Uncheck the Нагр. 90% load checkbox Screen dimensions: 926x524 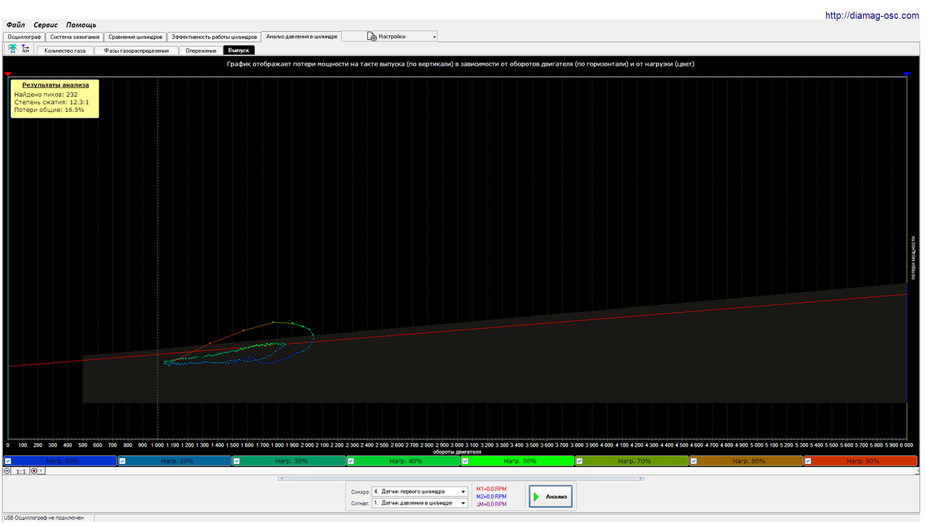click(808, 460)
